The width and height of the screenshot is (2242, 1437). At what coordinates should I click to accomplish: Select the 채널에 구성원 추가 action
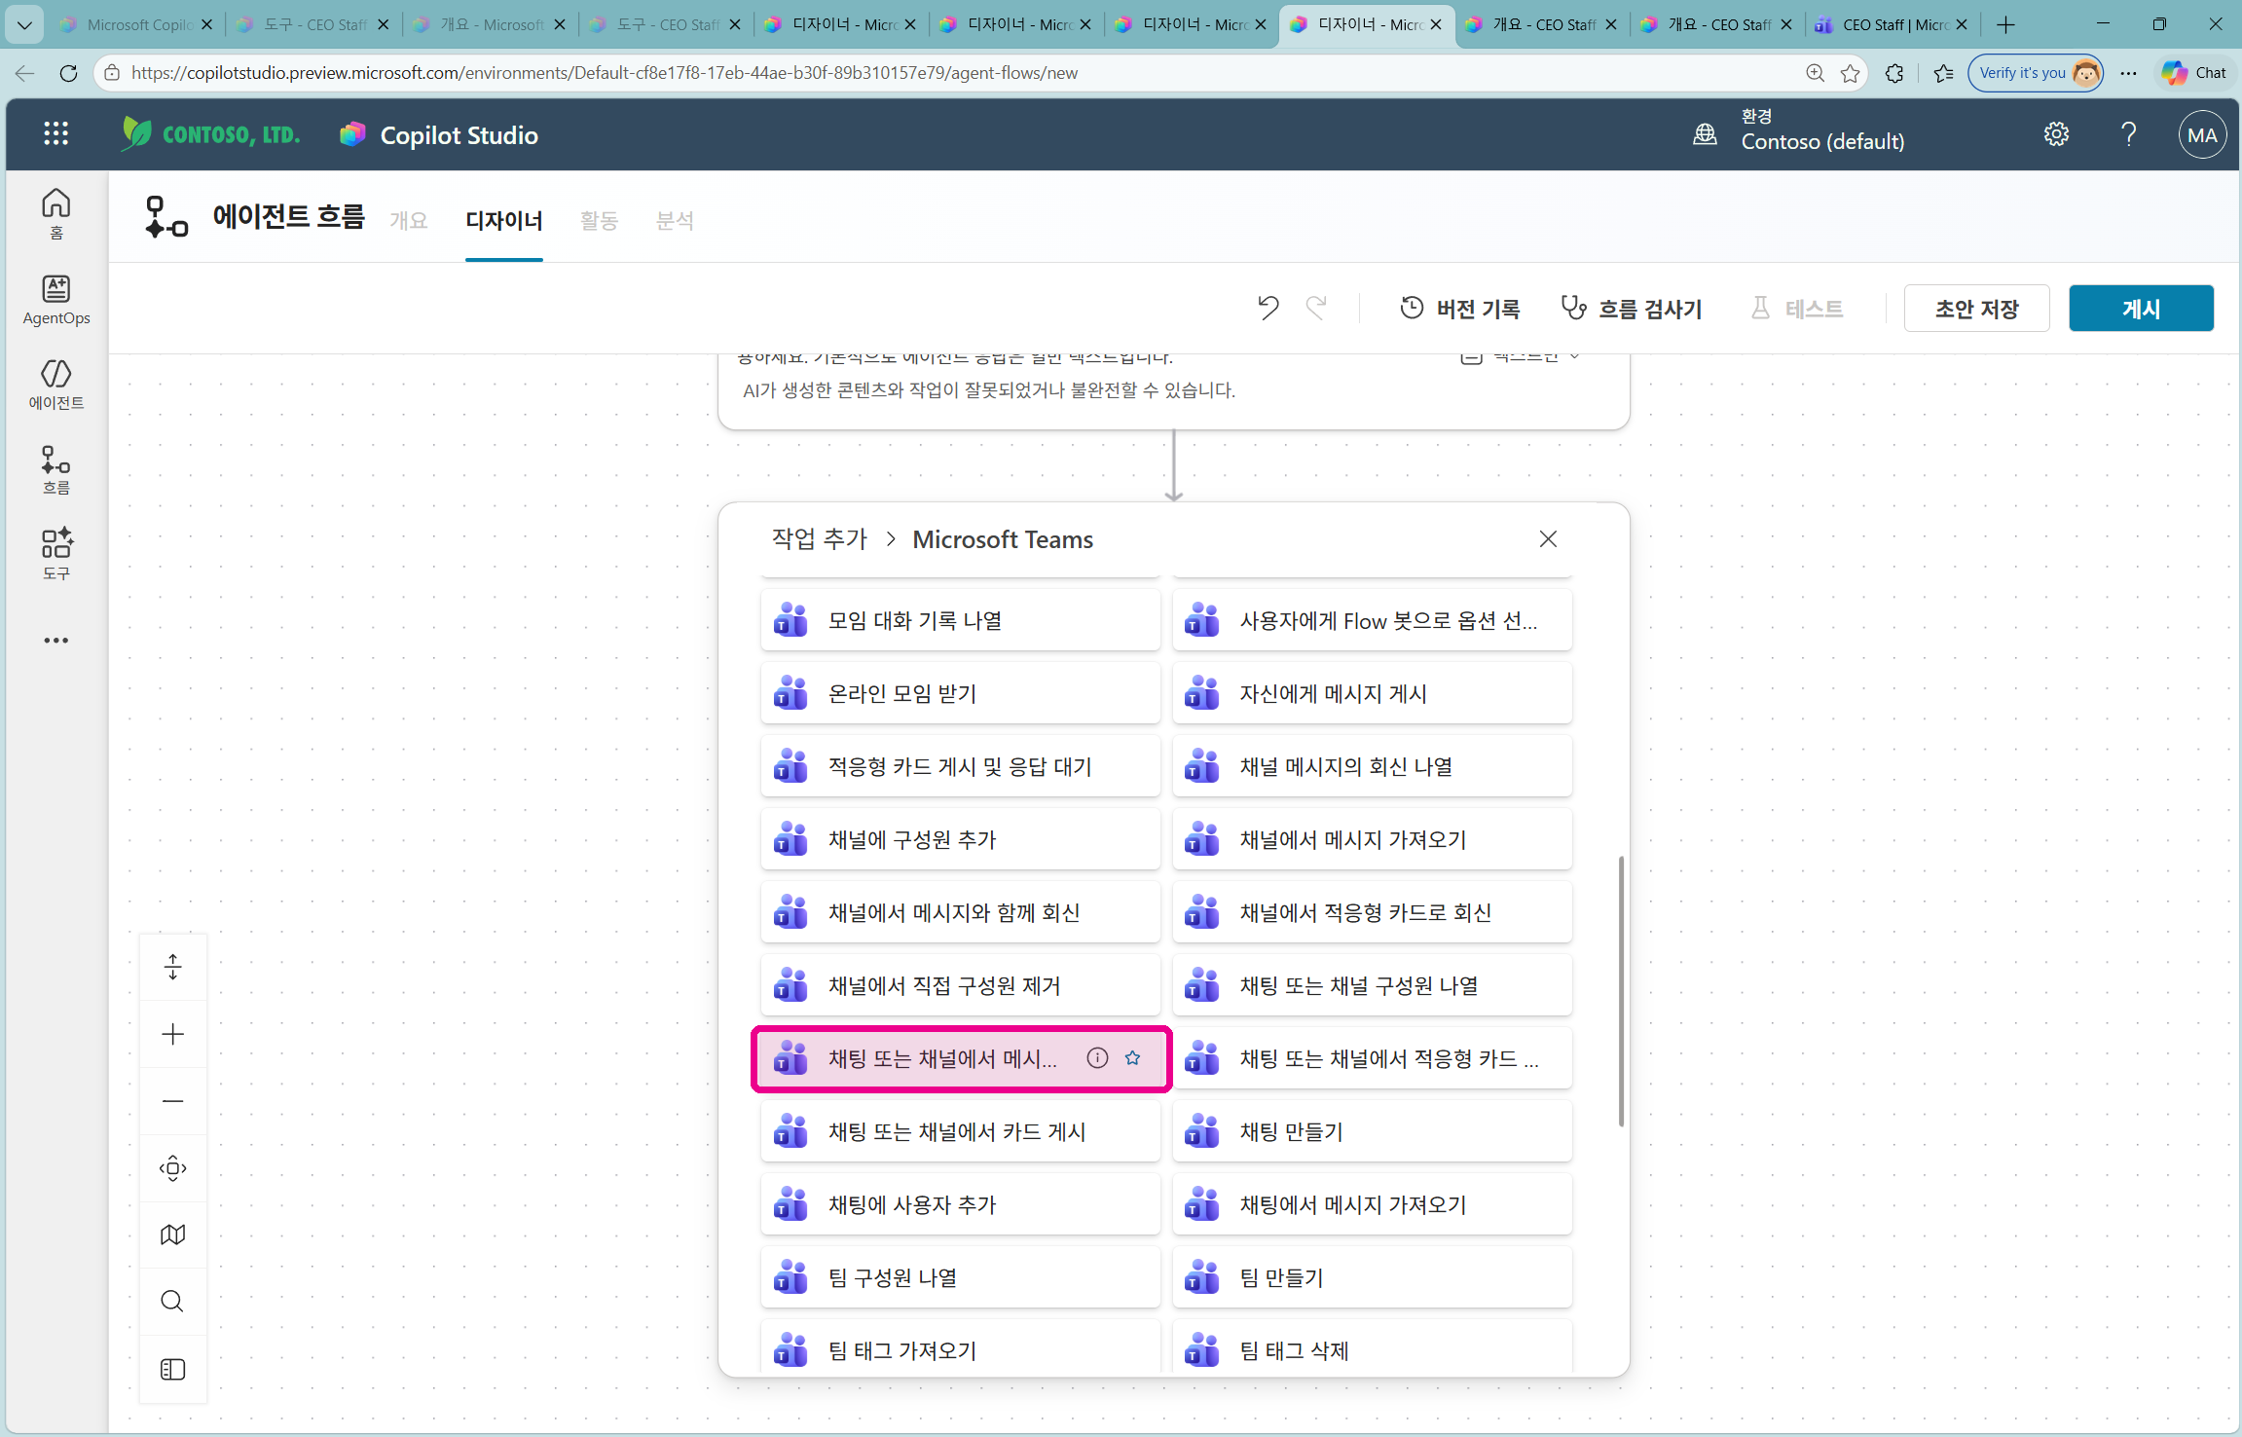coord(961,839)
